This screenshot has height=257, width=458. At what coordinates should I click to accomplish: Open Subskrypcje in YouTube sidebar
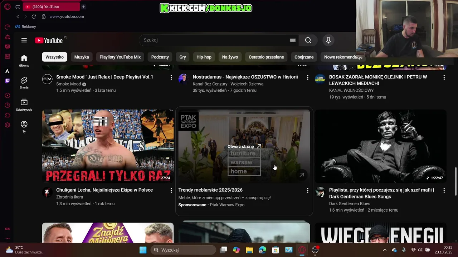click(24, 105)
